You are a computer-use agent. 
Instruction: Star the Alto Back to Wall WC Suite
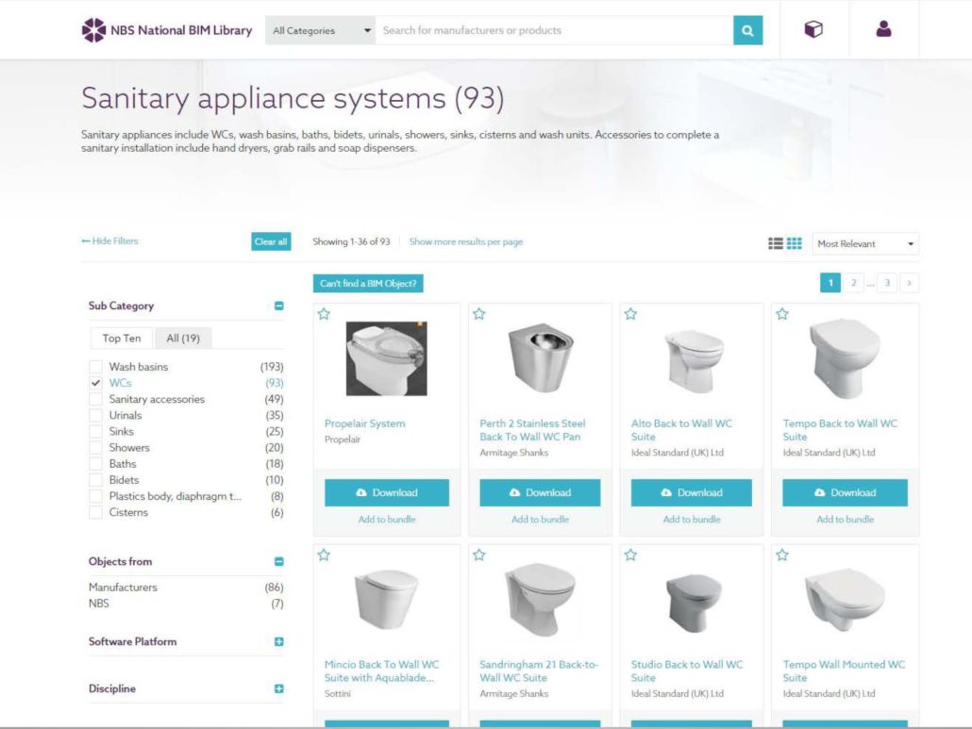(630, 314)
